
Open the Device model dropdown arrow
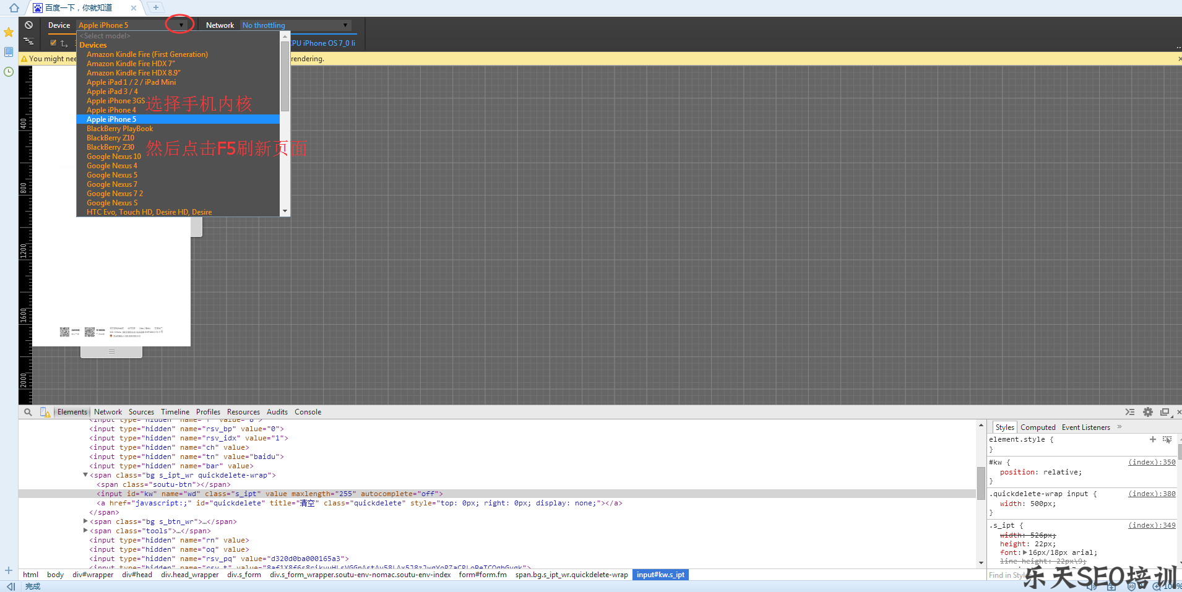point(181,25)
